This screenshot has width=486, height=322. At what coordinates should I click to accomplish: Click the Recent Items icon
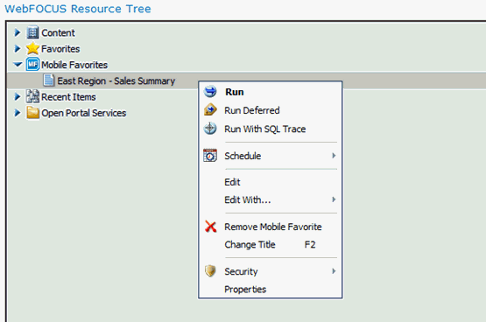coord(32,96)
